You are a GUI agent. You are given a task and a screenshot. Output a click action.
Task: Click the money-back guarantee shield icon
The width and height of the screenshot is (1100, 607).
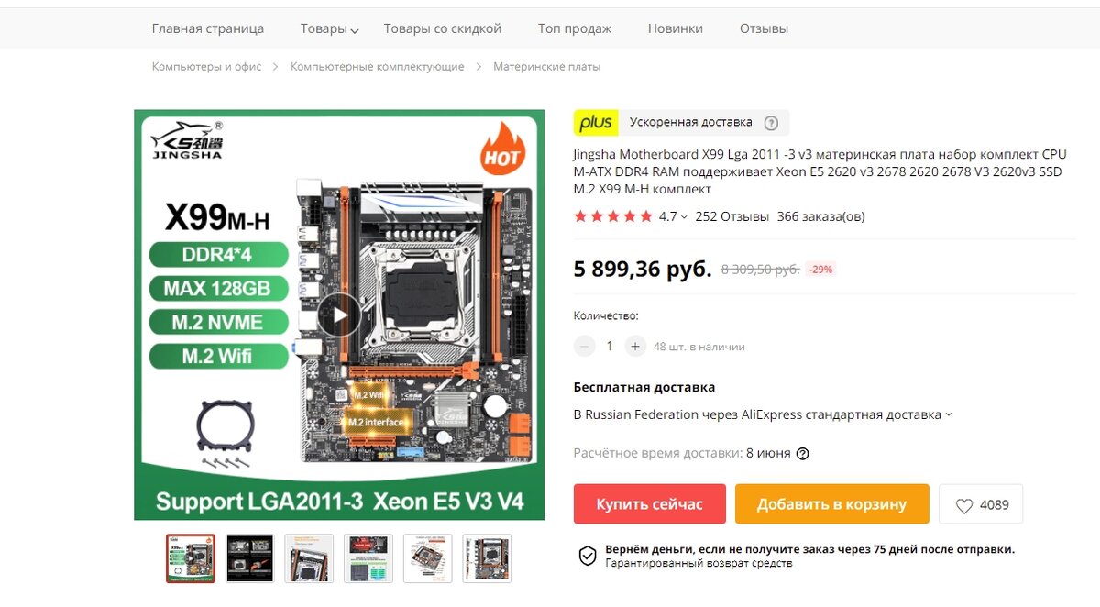pos(588,556)
